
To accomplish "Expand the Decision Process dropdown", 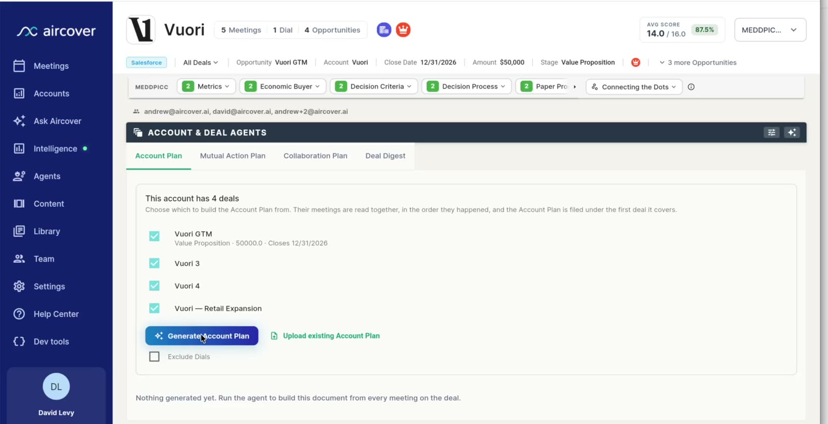I will [x=467, y=86].
